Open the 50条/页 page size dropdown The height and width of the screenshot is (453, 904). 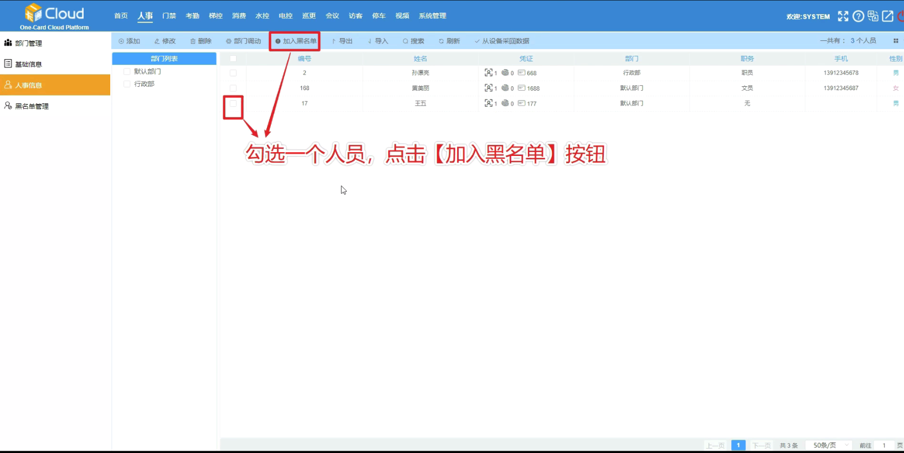(x=830, y=445)
